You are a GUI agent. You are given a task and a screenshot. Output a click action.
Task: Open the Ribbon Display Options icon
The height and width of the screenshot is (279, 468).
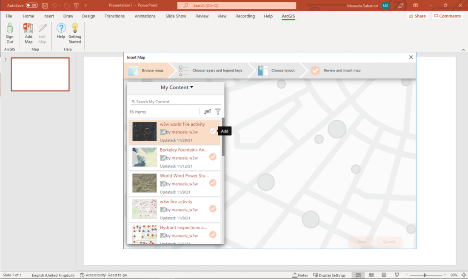(x=416, y=6)
